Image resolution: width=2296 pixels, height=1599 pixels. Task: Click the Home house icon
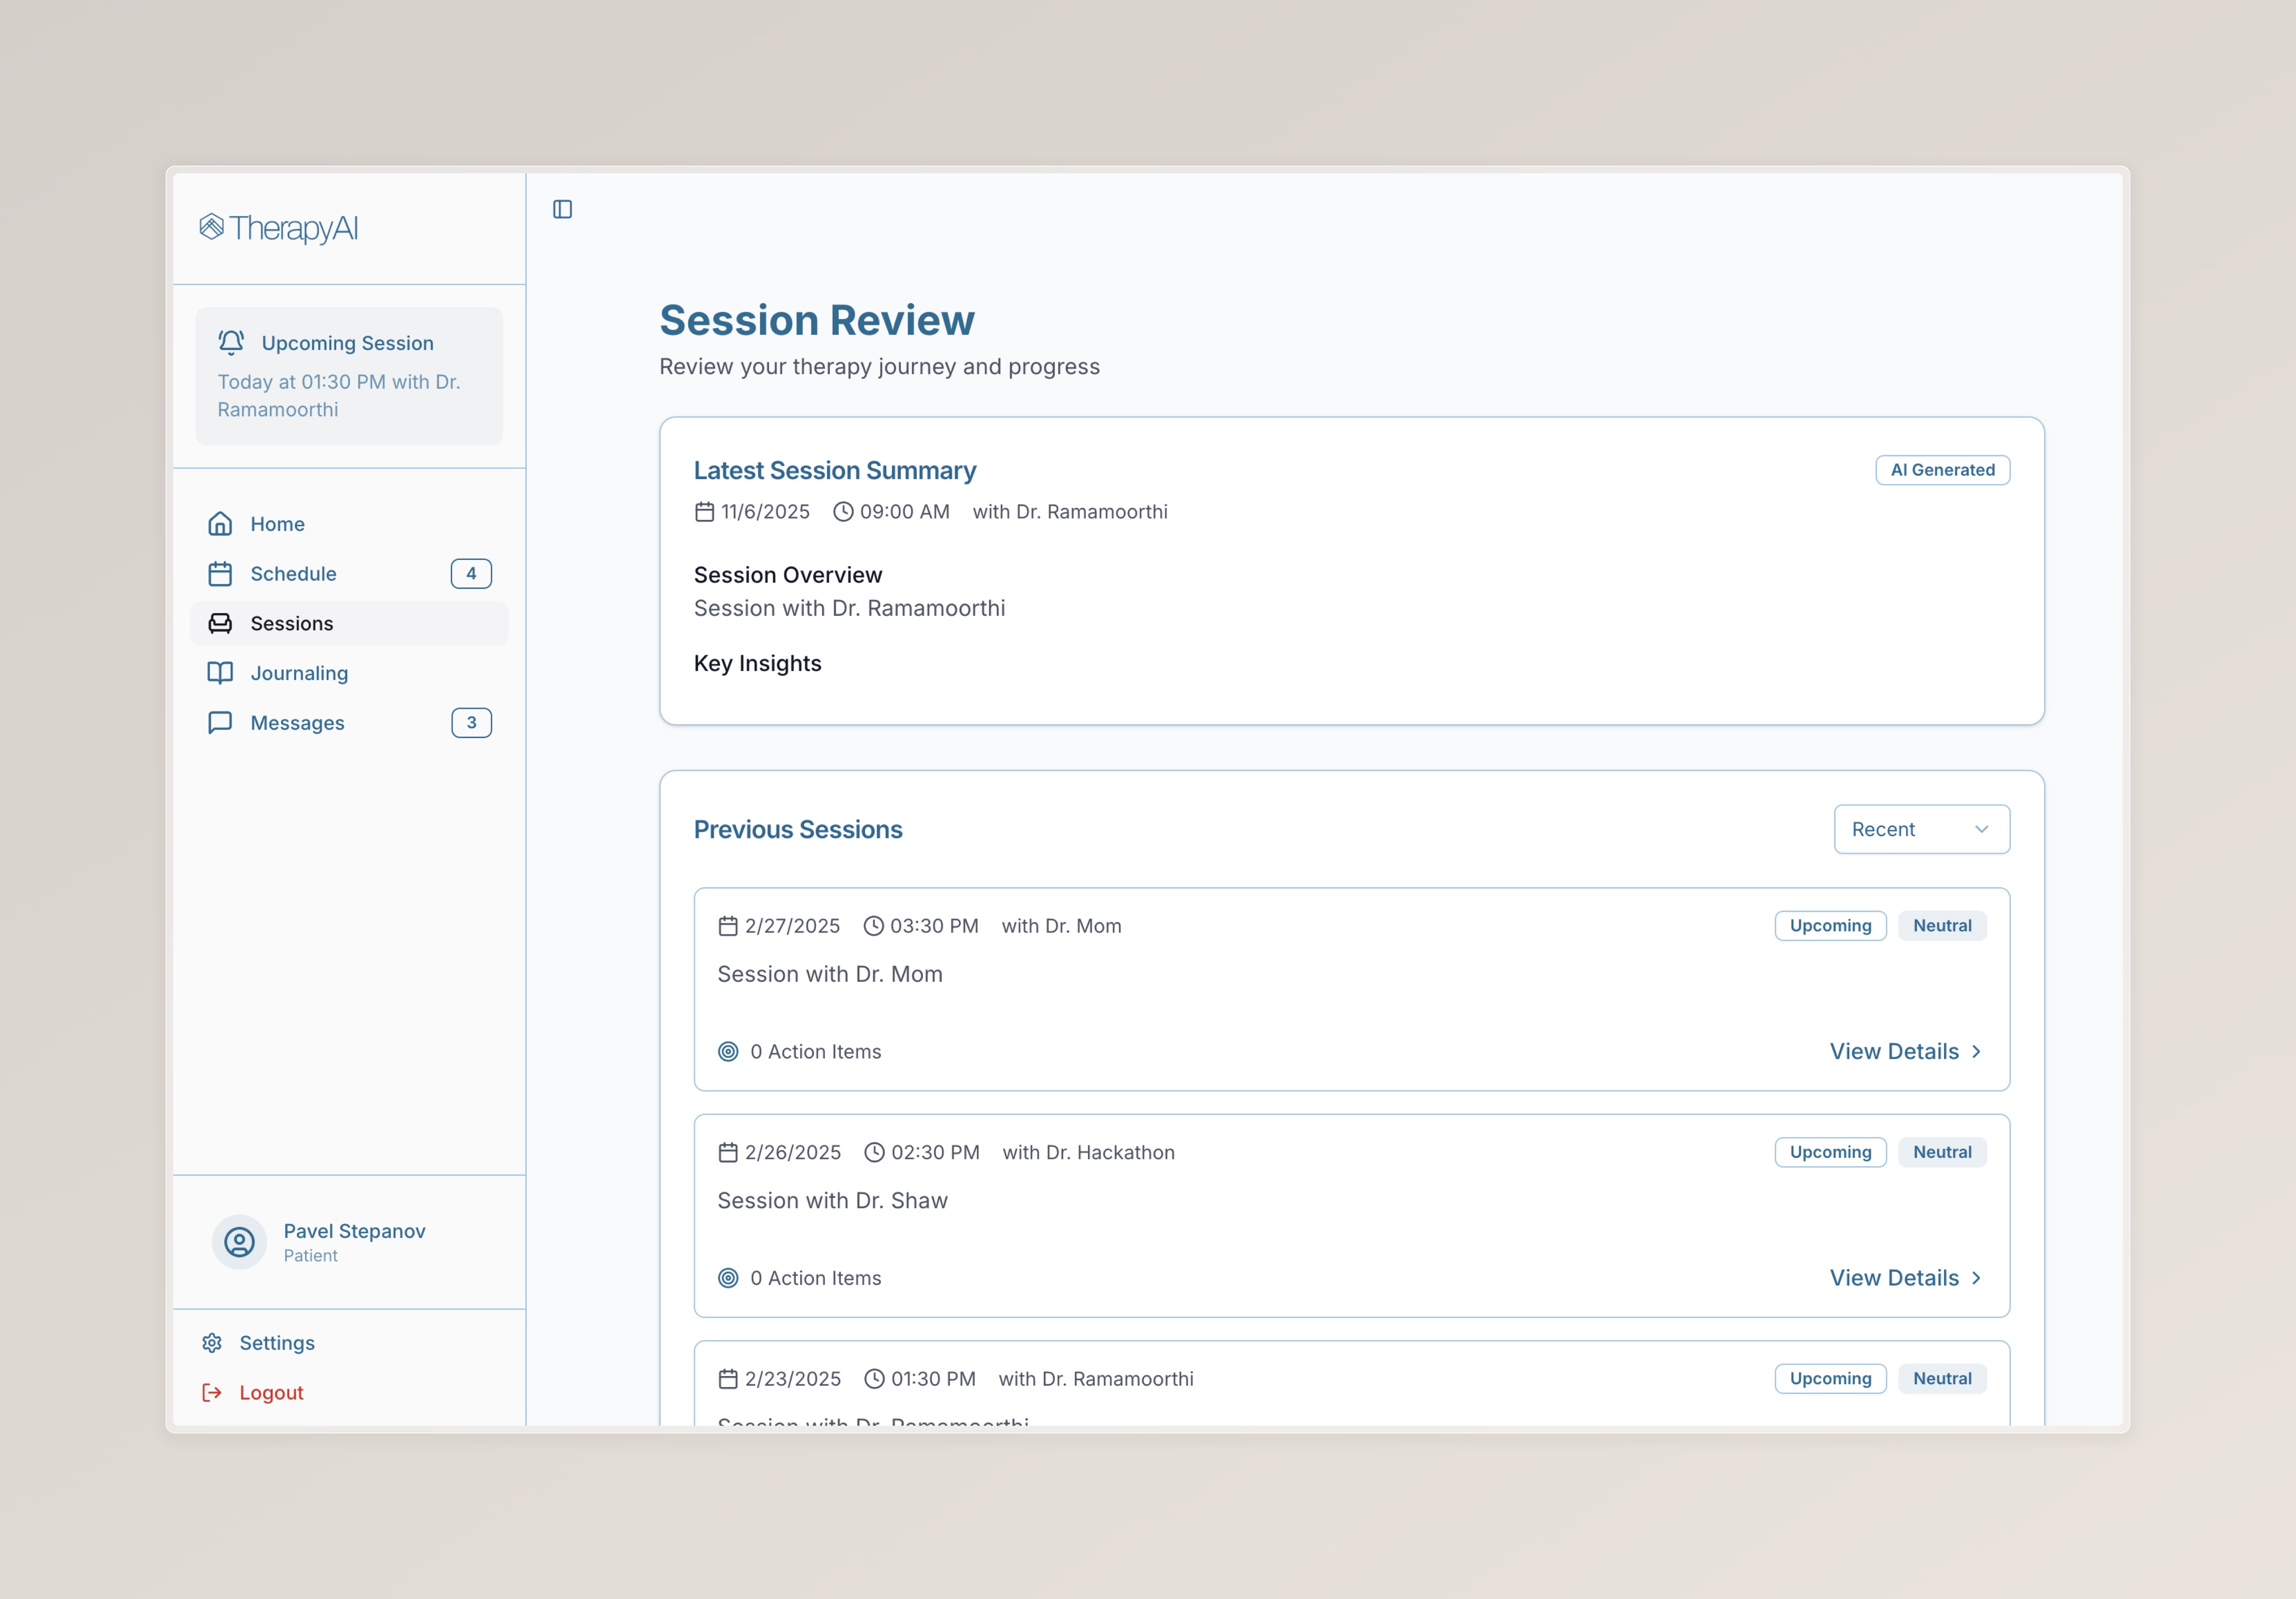tap(220, 524)
